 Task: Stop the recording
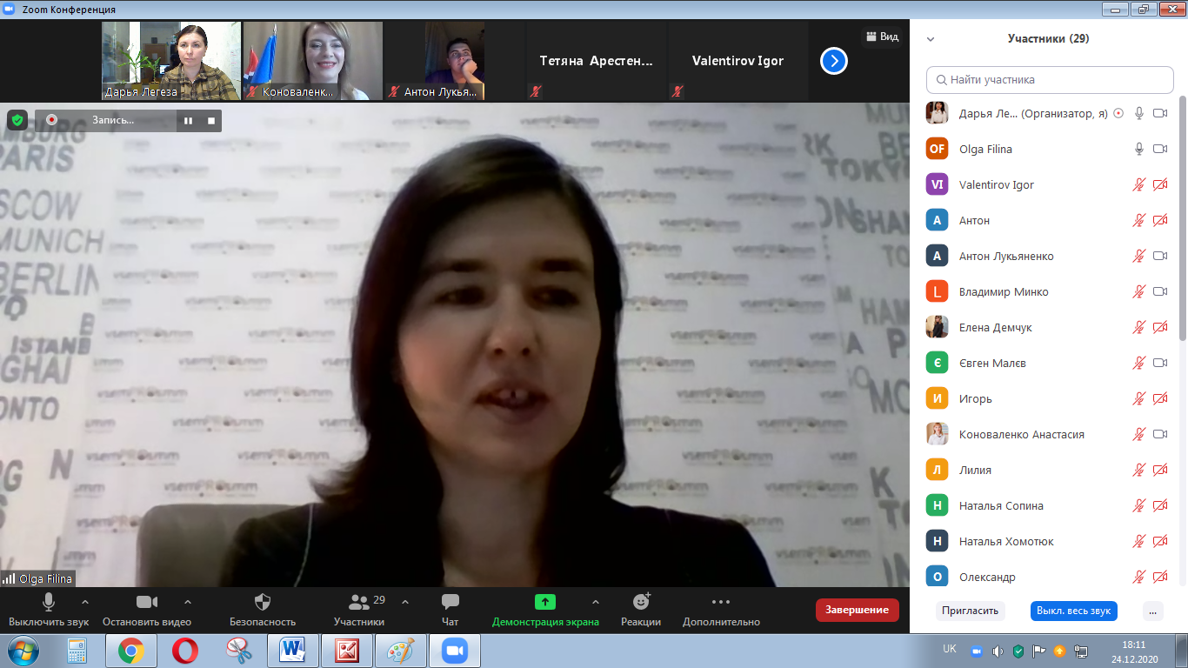211,120
